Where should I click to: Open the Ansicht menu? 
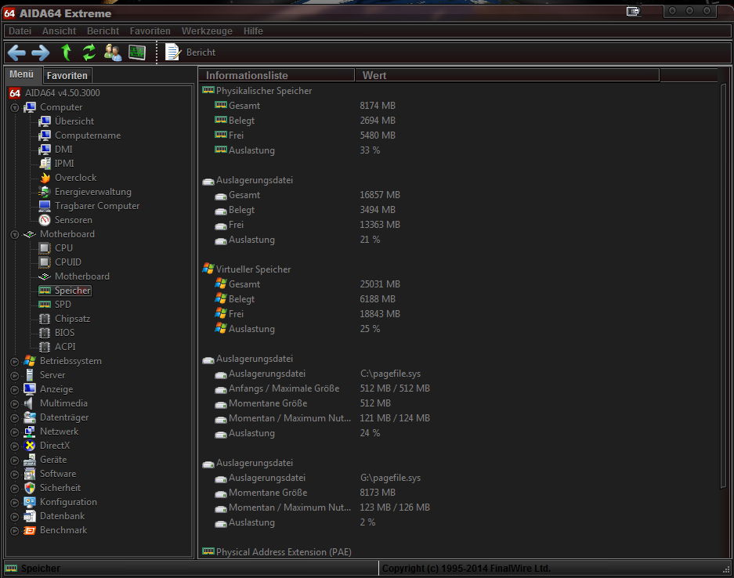(59, 31)
